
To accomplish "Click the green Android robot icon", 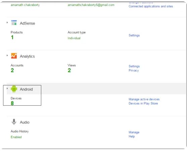I will tap(14, 89).
